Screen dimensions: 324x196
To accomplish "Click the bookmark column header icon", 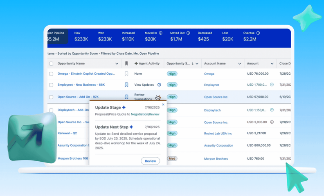I will (126, 64).
